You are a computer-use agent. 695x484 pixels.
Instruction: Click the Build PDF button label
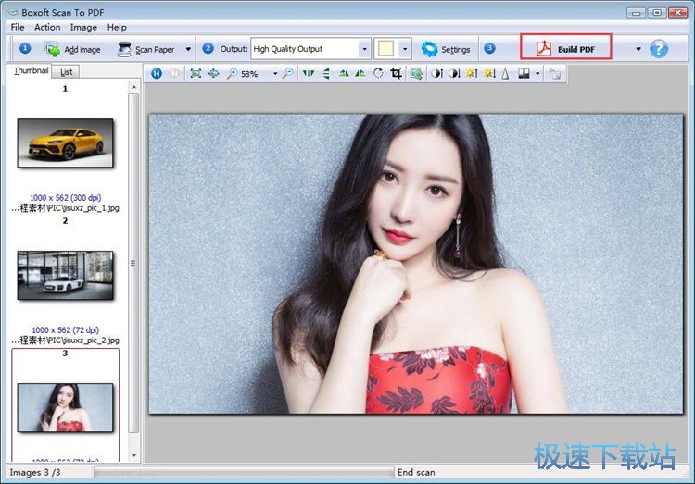click(x=576, y=50)
